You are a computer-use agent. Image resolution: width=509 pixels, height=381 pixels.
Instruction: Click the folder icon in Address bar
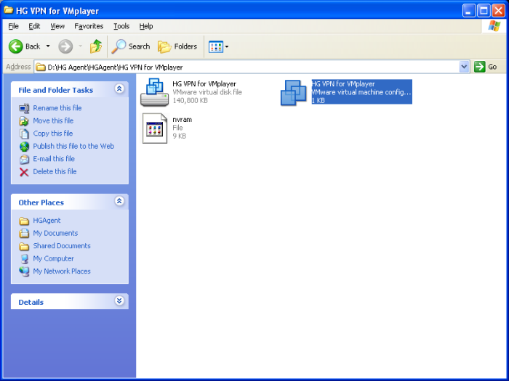pyautogui.click(x=41, y=67)
